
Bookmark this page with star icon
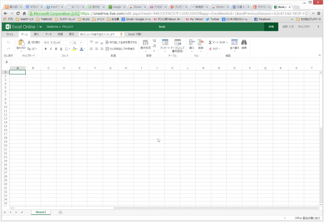[x=307, y=13]
